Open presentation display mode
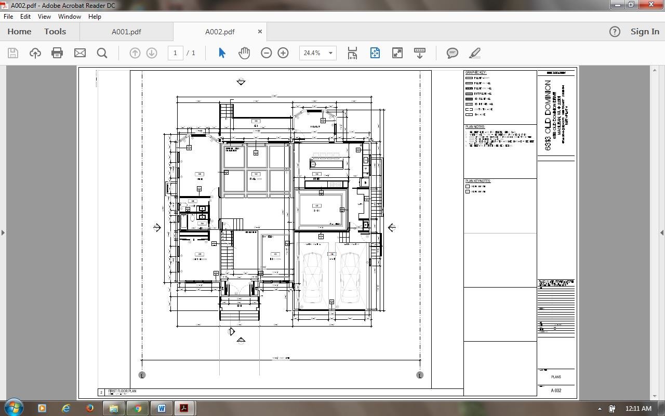The image size is (665, 416). point(419,53)
